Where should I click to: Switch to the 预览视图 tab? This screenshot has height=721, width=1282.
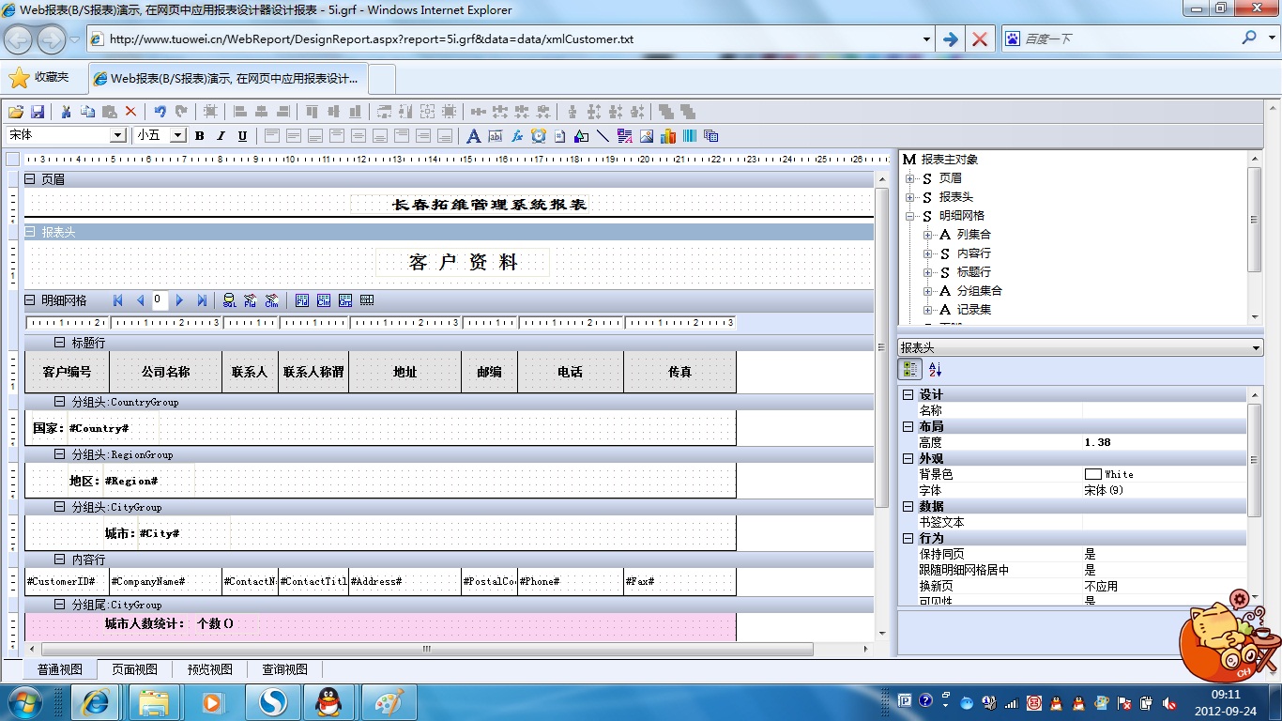(x=209, y=669)
